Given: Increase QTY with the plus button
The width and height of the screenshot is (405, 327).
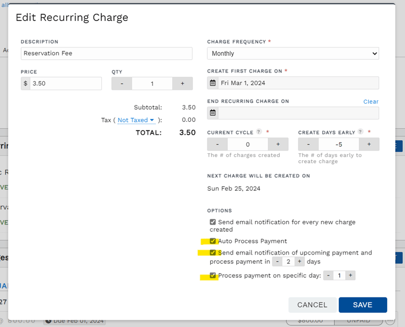Looking at the screenshot, I should [182, 83].
